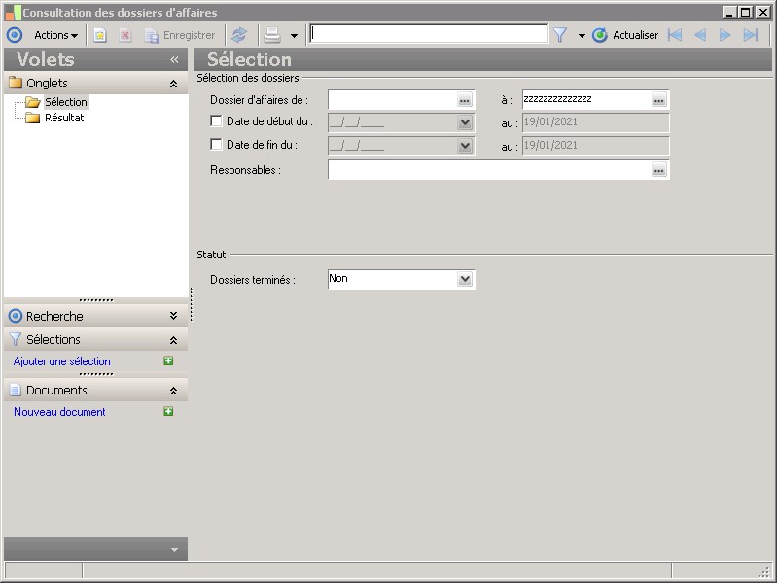This screenshot has width=777, height=583.
Task: Click the new document toolbar icon
Action: (x=100, y=35)
